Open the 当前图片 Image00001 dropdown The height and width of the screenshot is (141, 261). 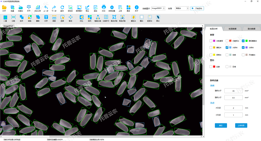tap(164, 8)
